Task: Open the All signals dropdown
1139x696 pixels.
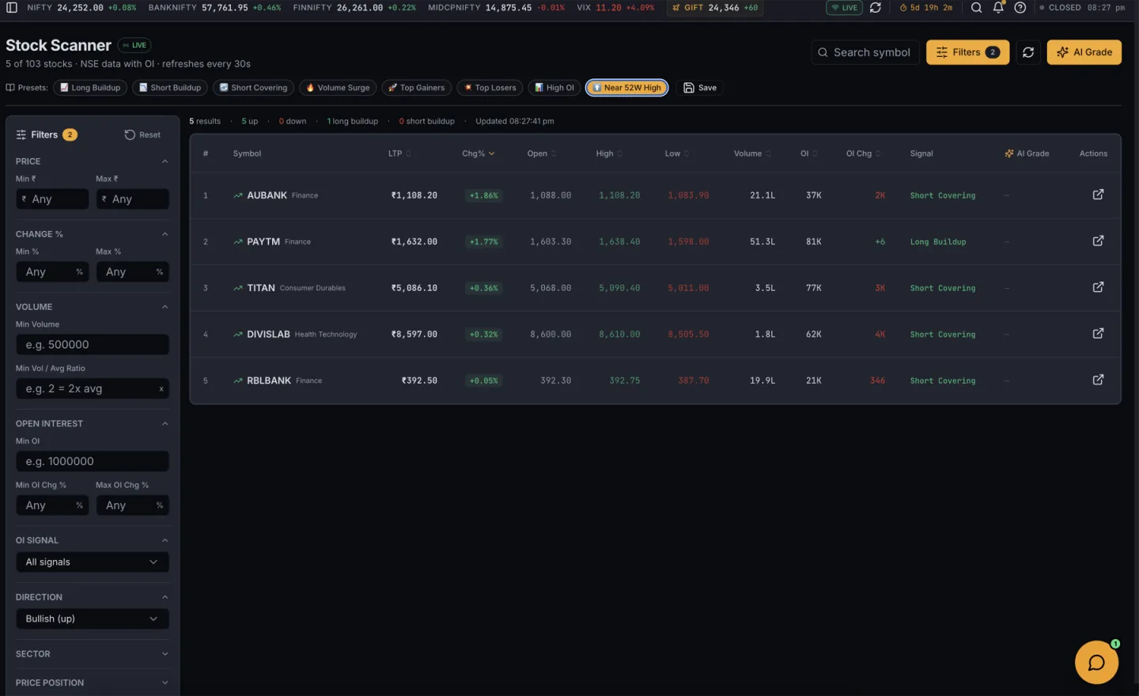Action: 92,562
